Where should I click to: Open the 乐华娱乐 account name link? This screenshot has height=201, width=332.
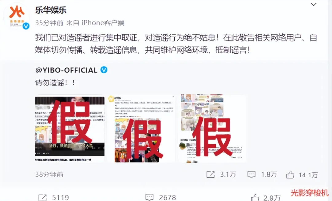[x=51, y=10]
